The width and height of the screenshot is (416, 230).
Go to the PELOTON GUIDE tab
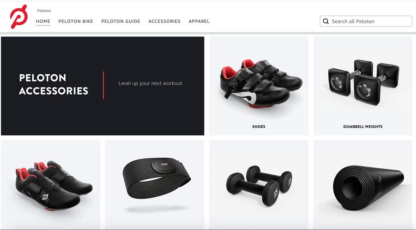(x=121, y=21)
